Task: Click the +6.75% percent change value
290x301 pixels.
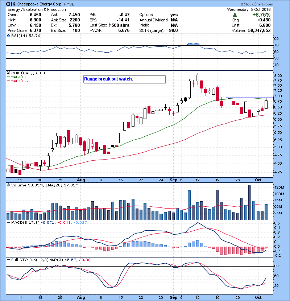Action: 261,15
